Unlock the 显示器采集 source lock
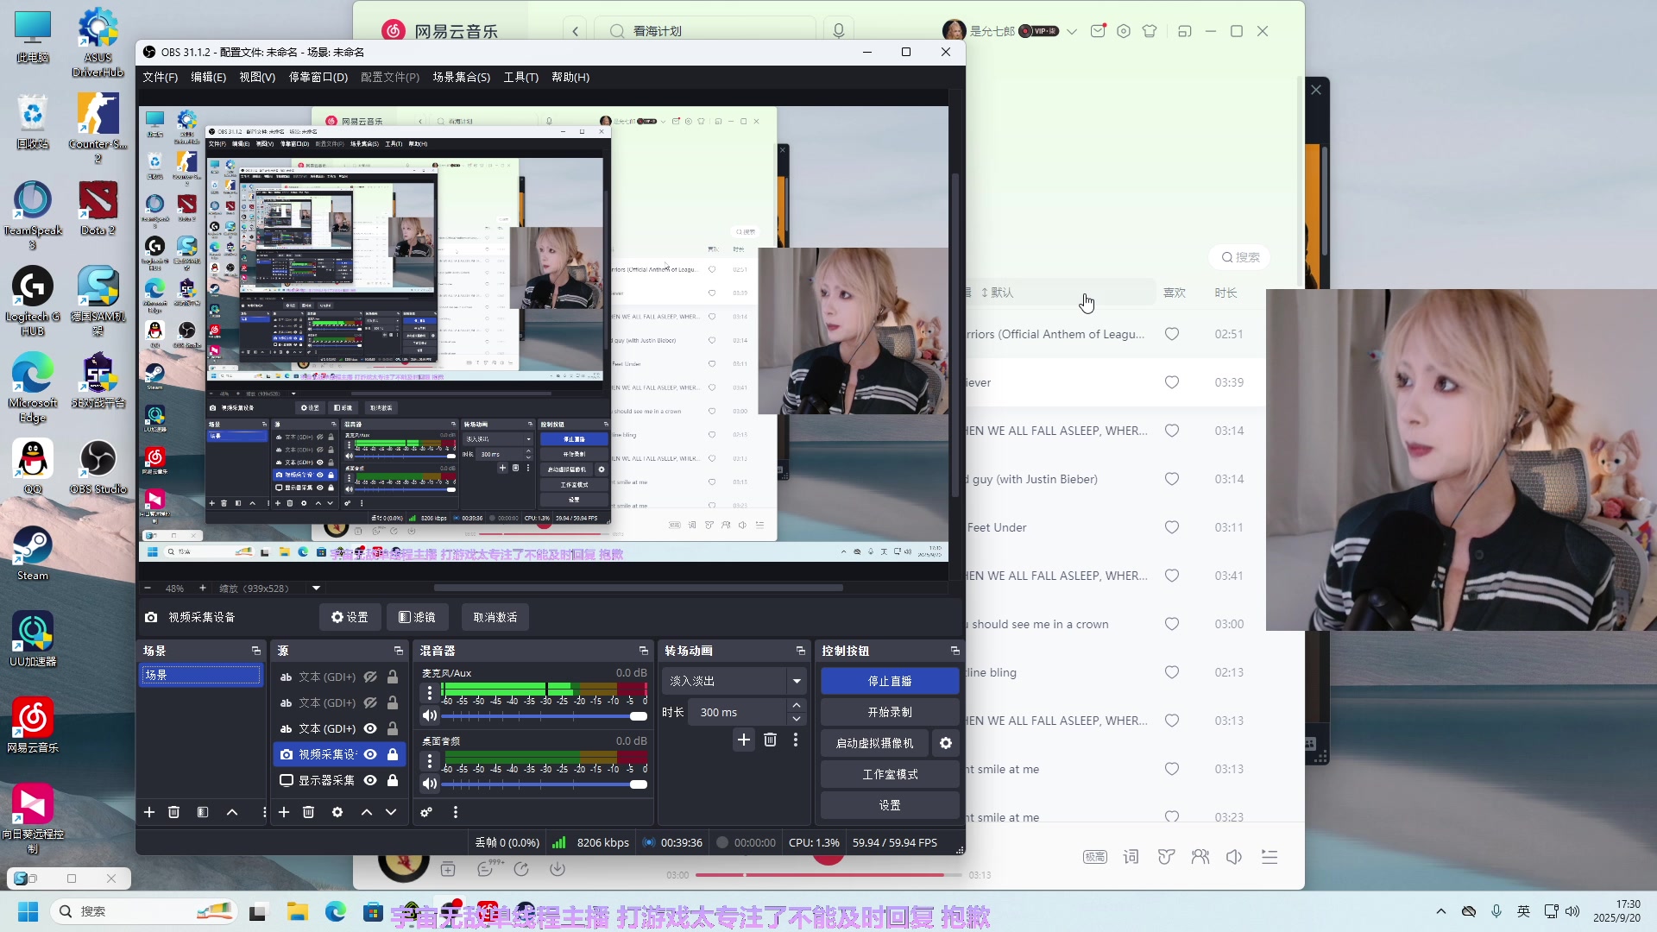Screen dimensions: 1657x932 (x=393, y=780)
